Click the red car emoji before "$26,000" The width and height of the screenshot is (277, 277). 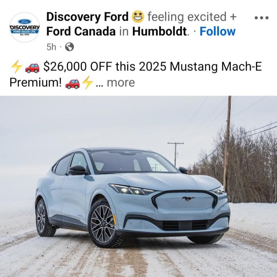point(32,68)
